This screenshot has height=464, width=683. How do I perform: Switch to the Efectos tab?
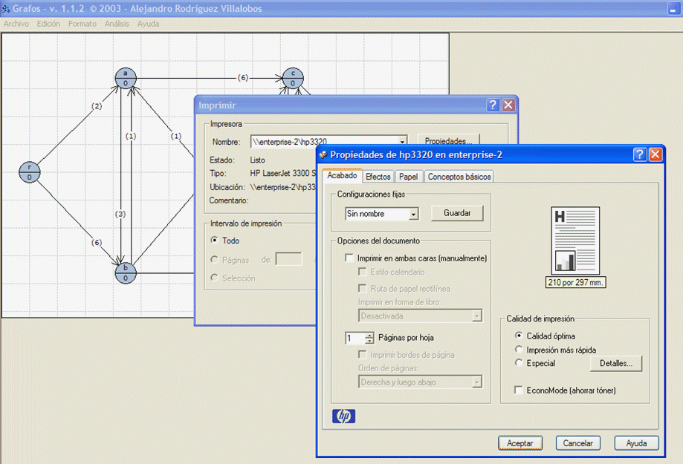tap(378, 177)
